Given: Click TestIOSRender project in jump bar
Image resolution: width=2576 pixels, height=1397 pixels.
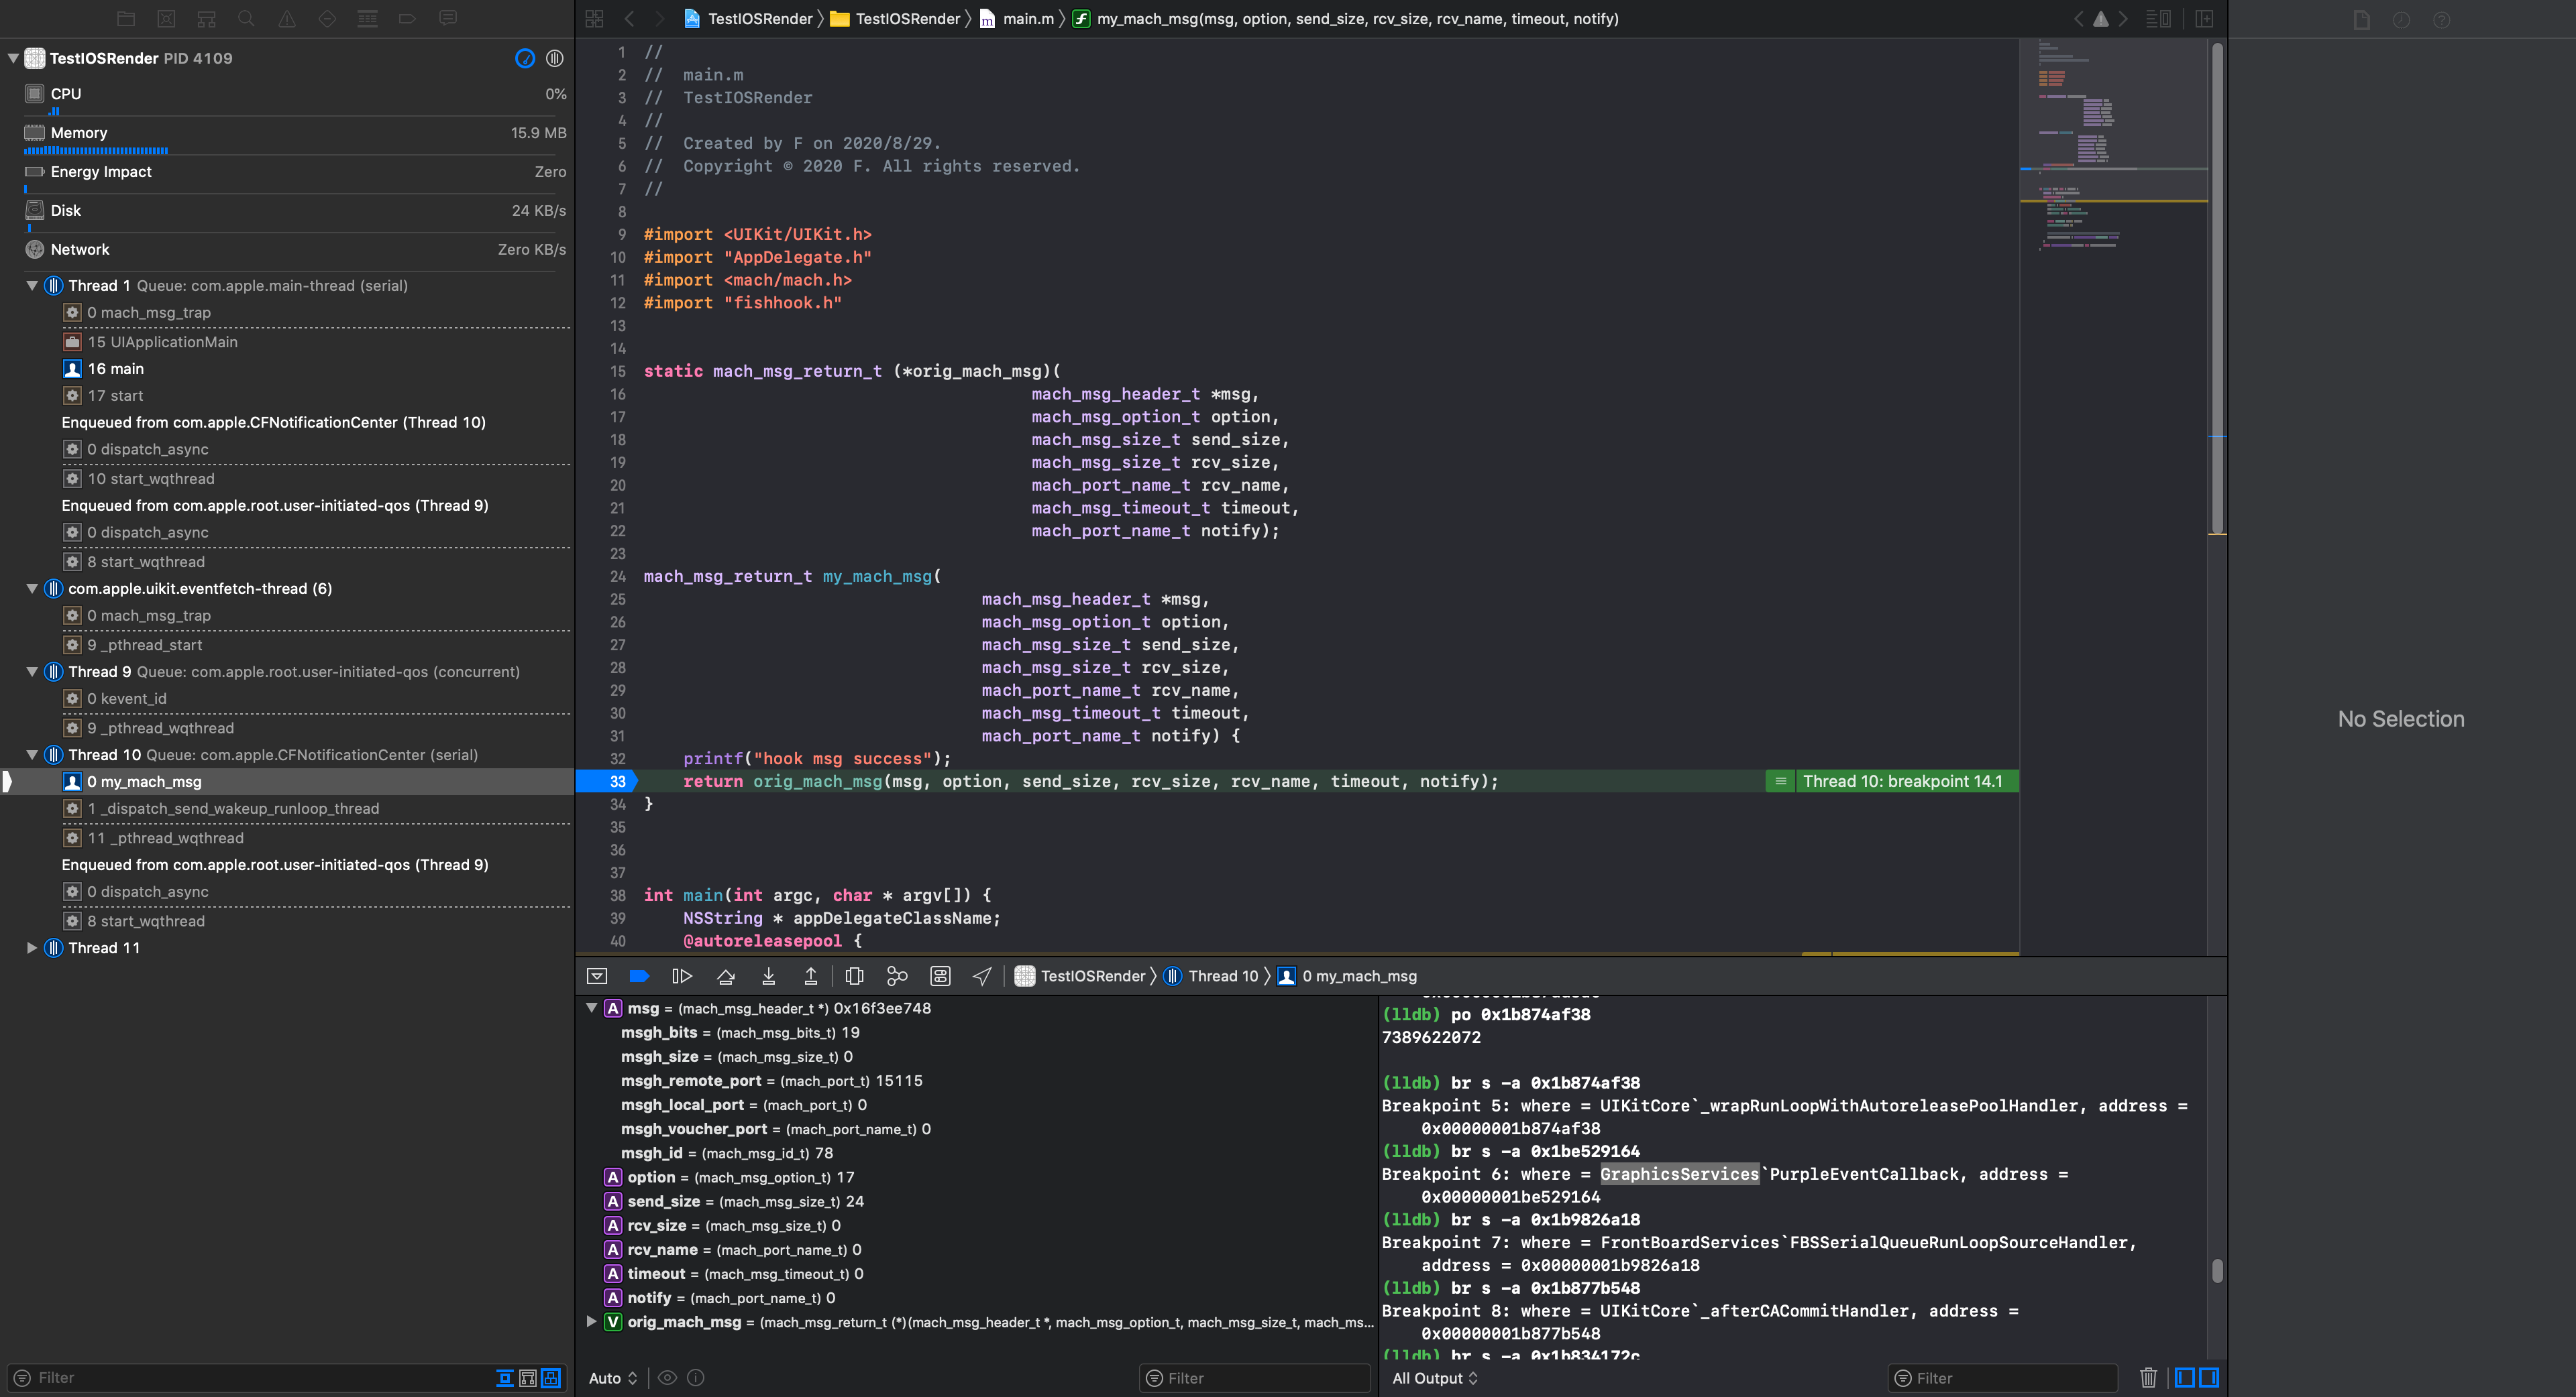Looking at the screenshot, I should coord(749,19).
